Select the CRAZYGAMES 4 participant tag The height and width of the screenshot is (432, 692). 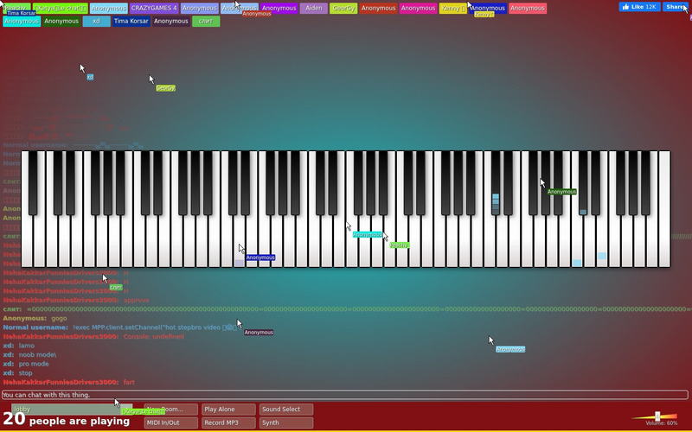(154, 8)
